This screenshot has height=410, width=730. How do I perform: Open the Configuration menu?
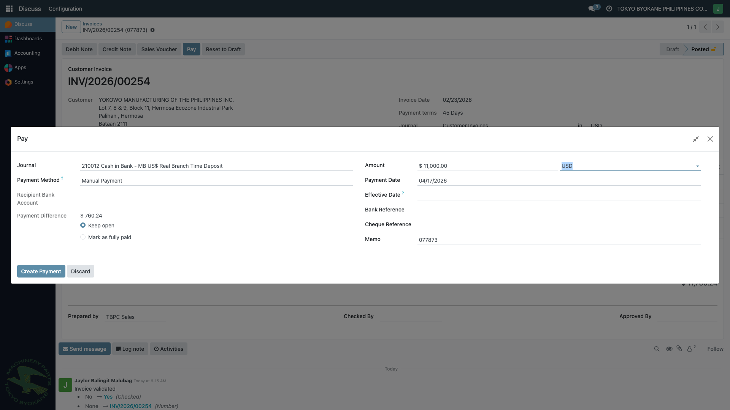(65, 8)
